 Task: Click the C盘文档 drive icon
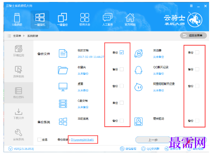point(63,104)
